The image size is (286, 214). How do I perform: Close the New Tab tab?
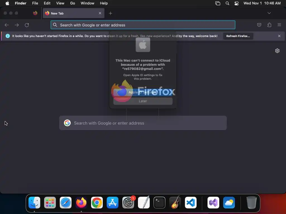100,13
